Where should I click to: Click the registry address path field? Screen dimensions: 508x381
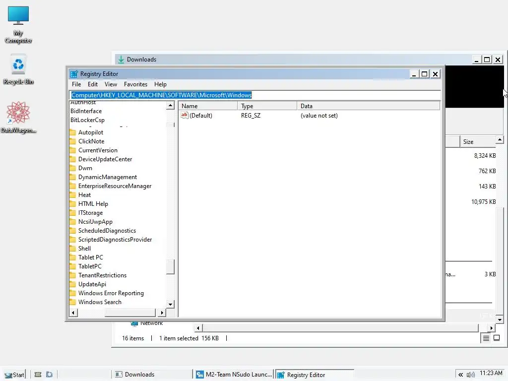[255, 95]
